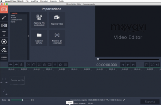Click the Redo arrow
Image resolution: width=161 pixels, height=105 pixels.
click(x=16, y=65)
